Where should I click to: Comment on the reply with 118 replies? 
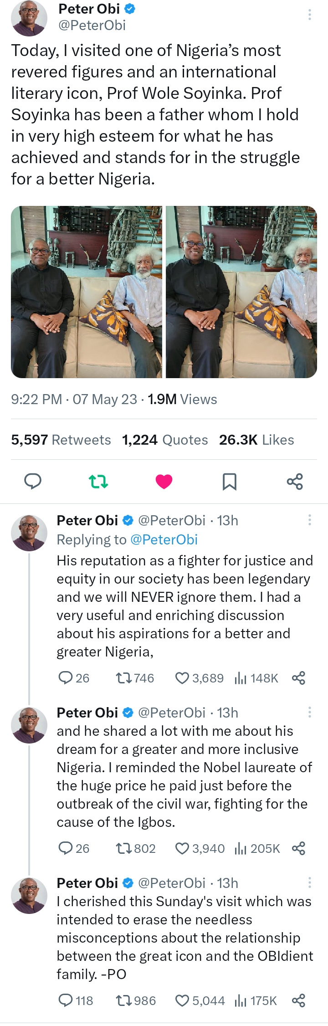66,1000
